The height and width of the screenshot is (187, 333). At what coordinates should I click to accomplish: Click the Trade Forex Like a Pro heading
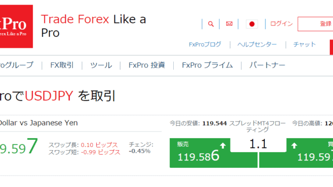click(94, 26)
